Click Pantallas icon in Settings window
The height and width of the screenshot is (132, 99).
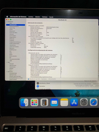coord(38,86)
